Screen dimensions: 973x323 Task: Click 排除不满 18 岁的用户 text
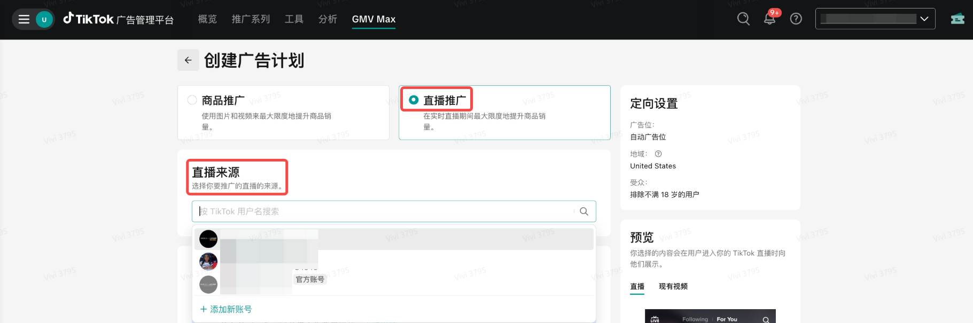(665, 195)
